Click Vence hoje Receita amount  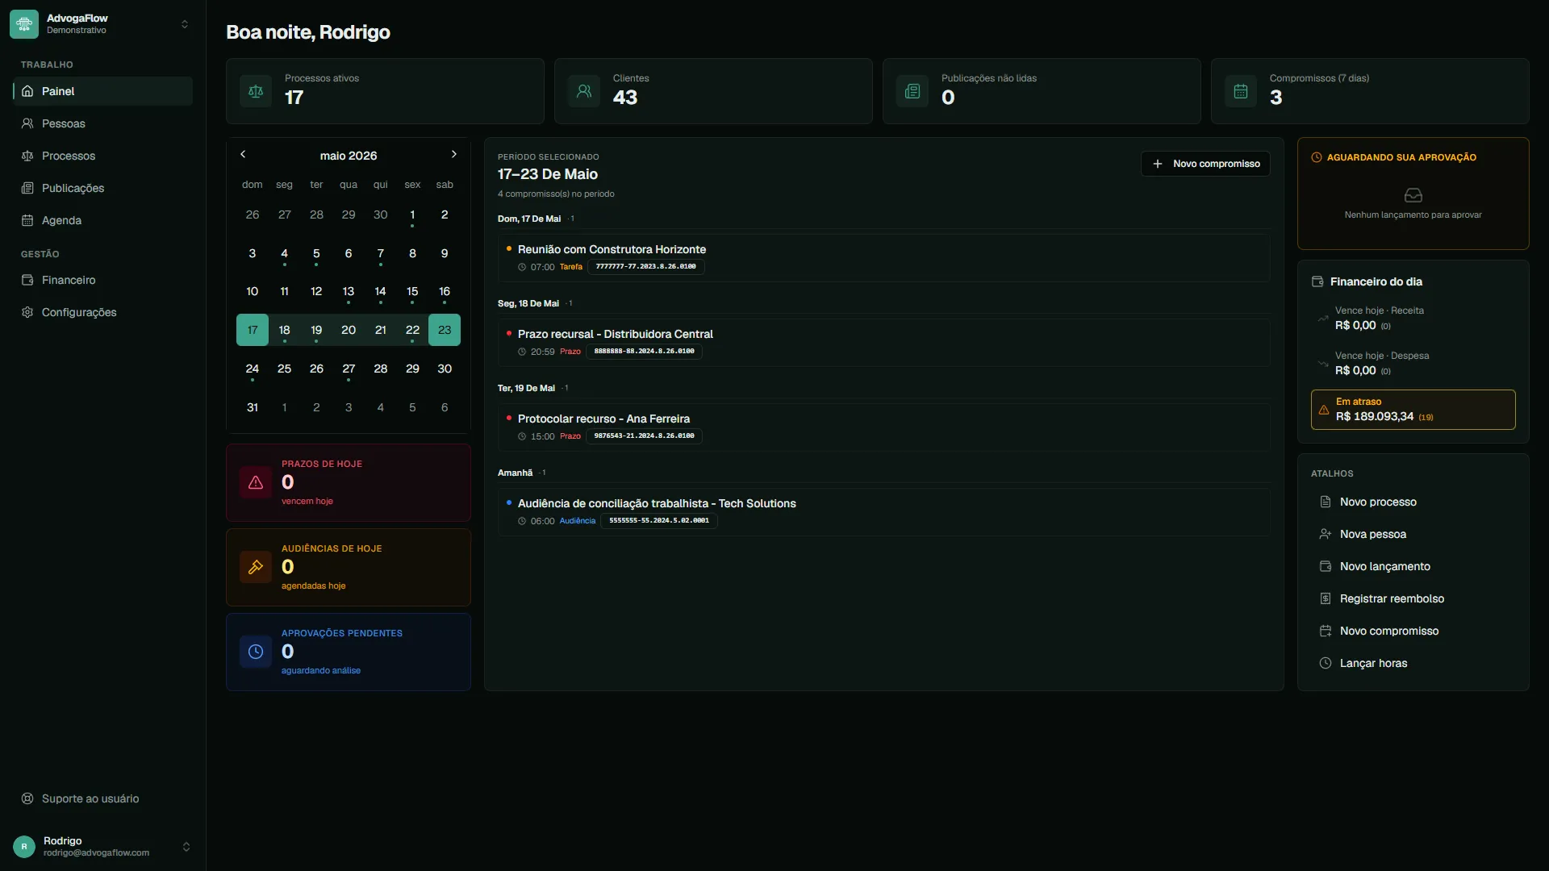1355,326
